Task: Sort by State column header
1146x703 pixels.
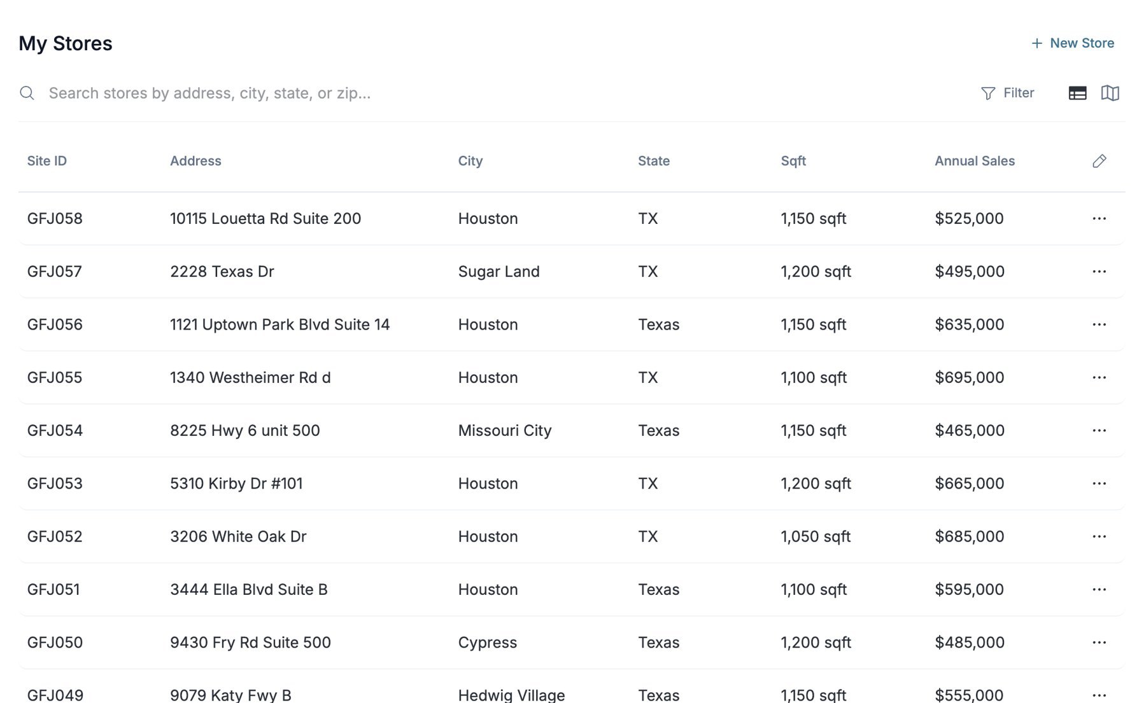Action: click(x=654, y=161)
